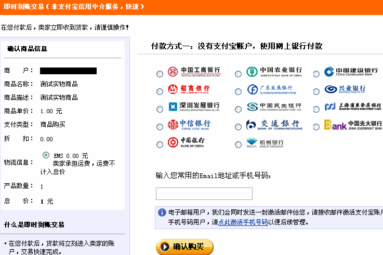
Task: Click the 确认购买 button
Action: click(x=184, y=247)
